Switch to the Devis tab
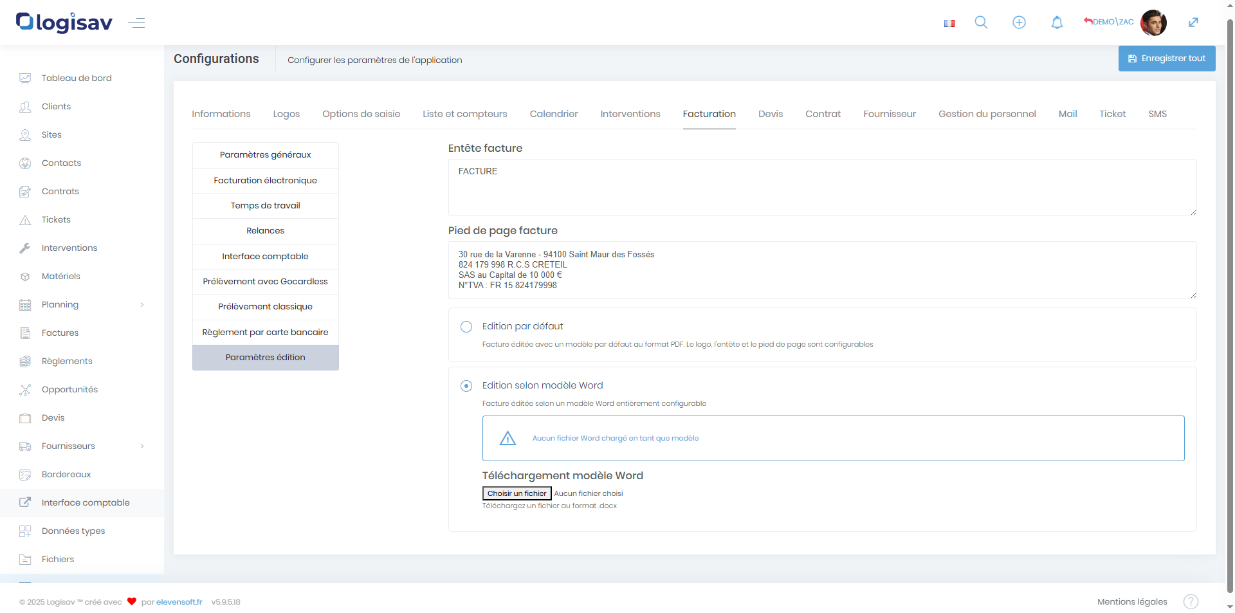 770,114
